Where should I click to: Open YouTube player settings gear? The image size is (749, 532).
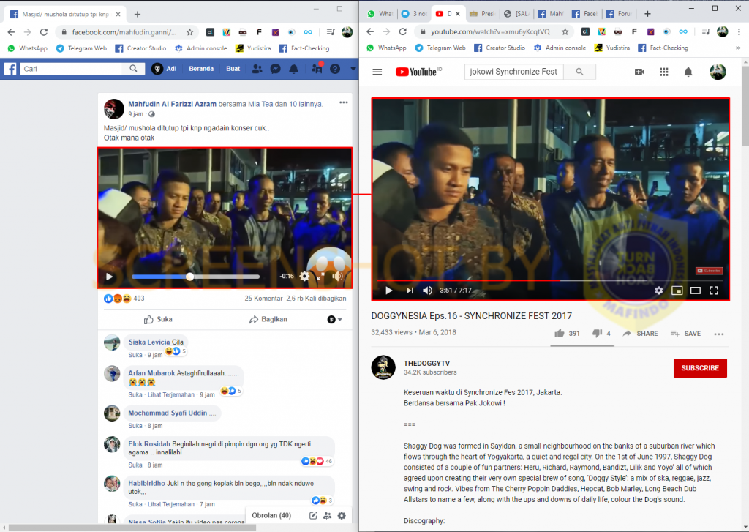pyautogui.click(x=658, y=291)
